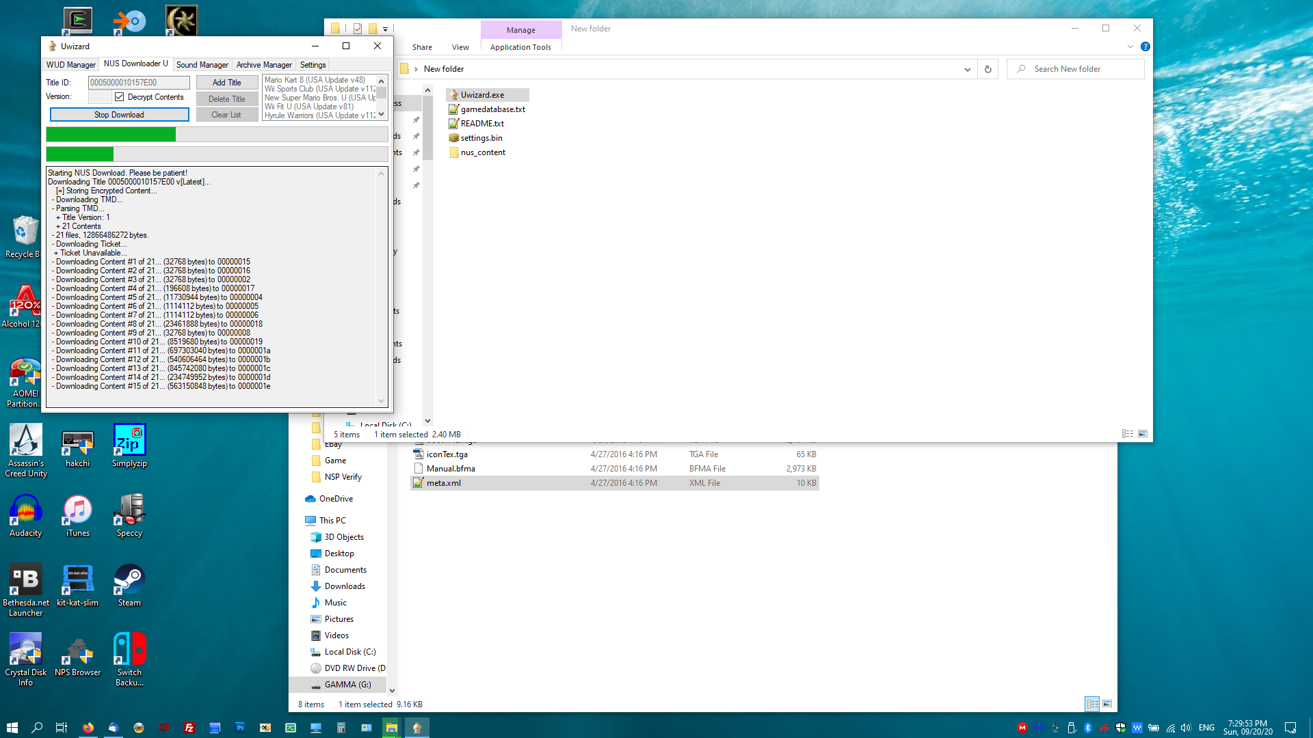
Task: Select the nus_content folder
Action: [x=477, y=152]
